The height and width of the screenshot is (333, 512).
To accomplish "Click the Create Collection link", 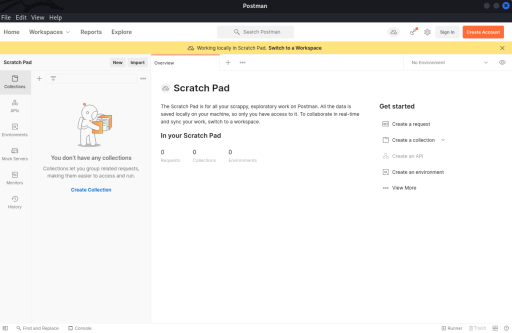I will pos(91,189).
